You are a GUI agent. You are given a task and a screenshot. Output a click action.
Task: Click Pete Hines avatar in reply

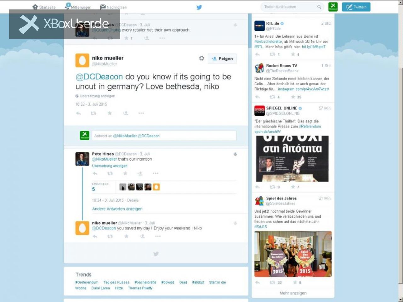(x=82, y=159)
